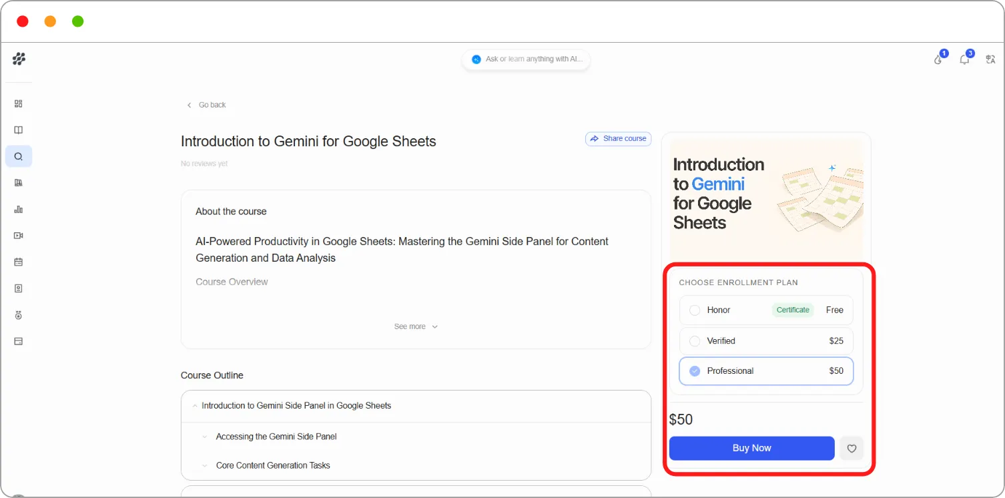Viewport: 1005px width, 498px height.
Task: Select the Verified plan radio button
Action: click(695, 340)
